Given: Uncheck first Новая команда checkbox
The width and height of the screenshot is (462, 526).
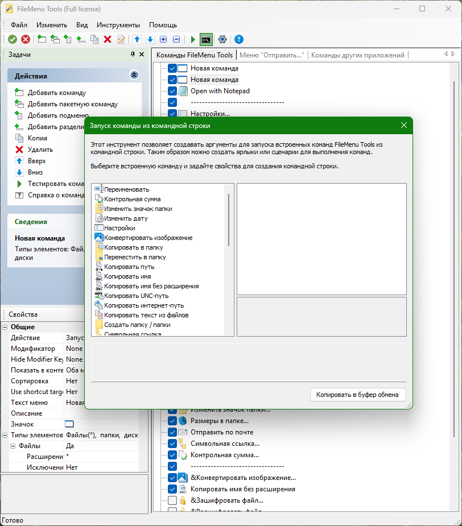Looking at the screenshot, I should 172,68.
